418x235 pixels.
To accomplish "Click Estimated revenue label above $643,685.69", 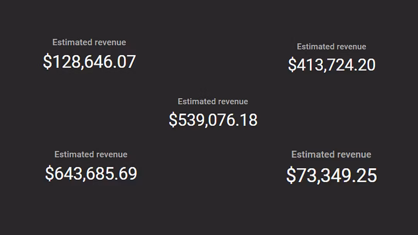I will 91,154.
